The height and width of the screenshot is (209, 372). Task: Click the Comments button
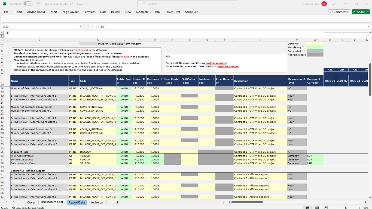pyautogui.click(x=339, y=12)
